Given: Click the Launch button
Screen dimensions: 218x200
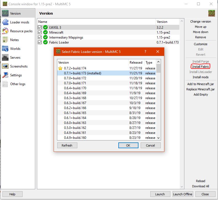Looking at the screenshot, I should click(x=160, y=194).
